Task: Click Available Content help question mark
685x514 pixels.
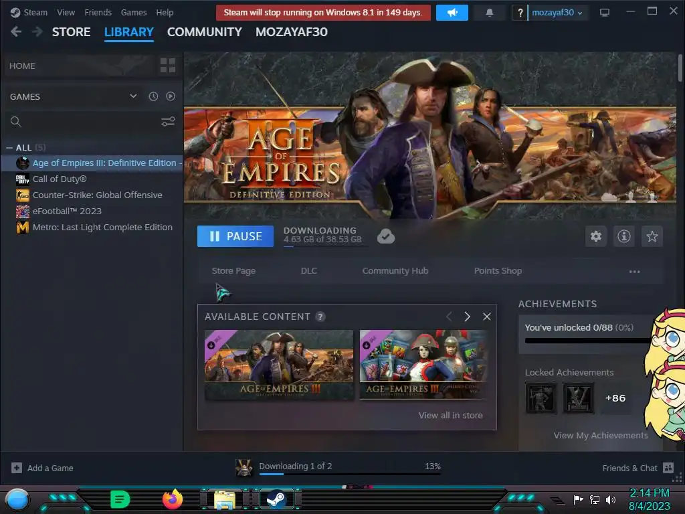Action: coord(320,317)
